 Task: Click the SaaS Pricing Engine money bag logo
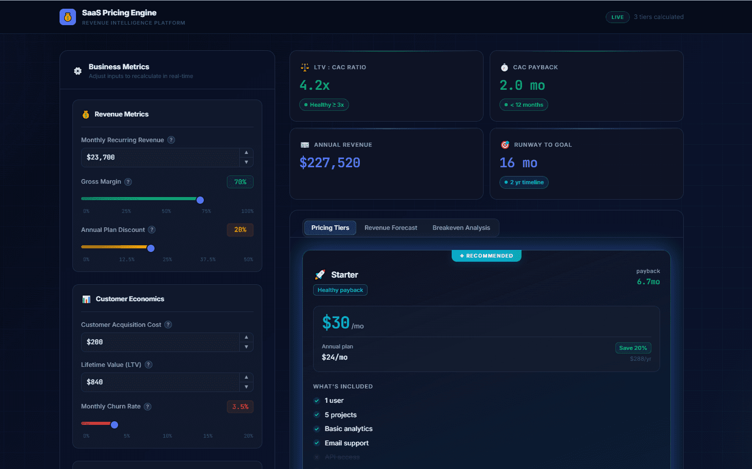[68, 17]
